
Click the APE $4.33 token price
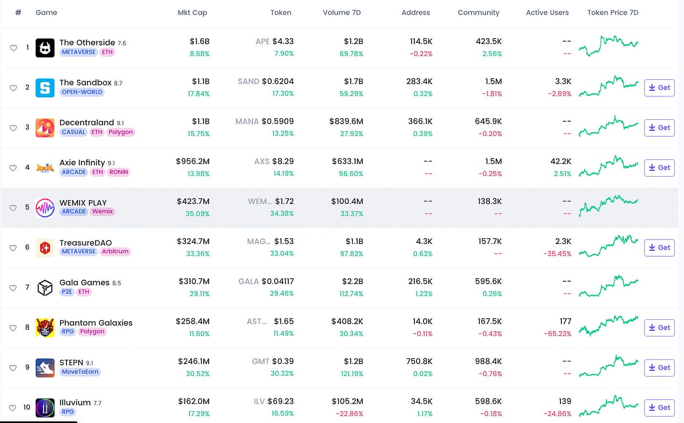coord(275,42)
